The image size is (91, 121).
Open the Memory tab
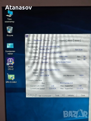(x=47, y=41)
